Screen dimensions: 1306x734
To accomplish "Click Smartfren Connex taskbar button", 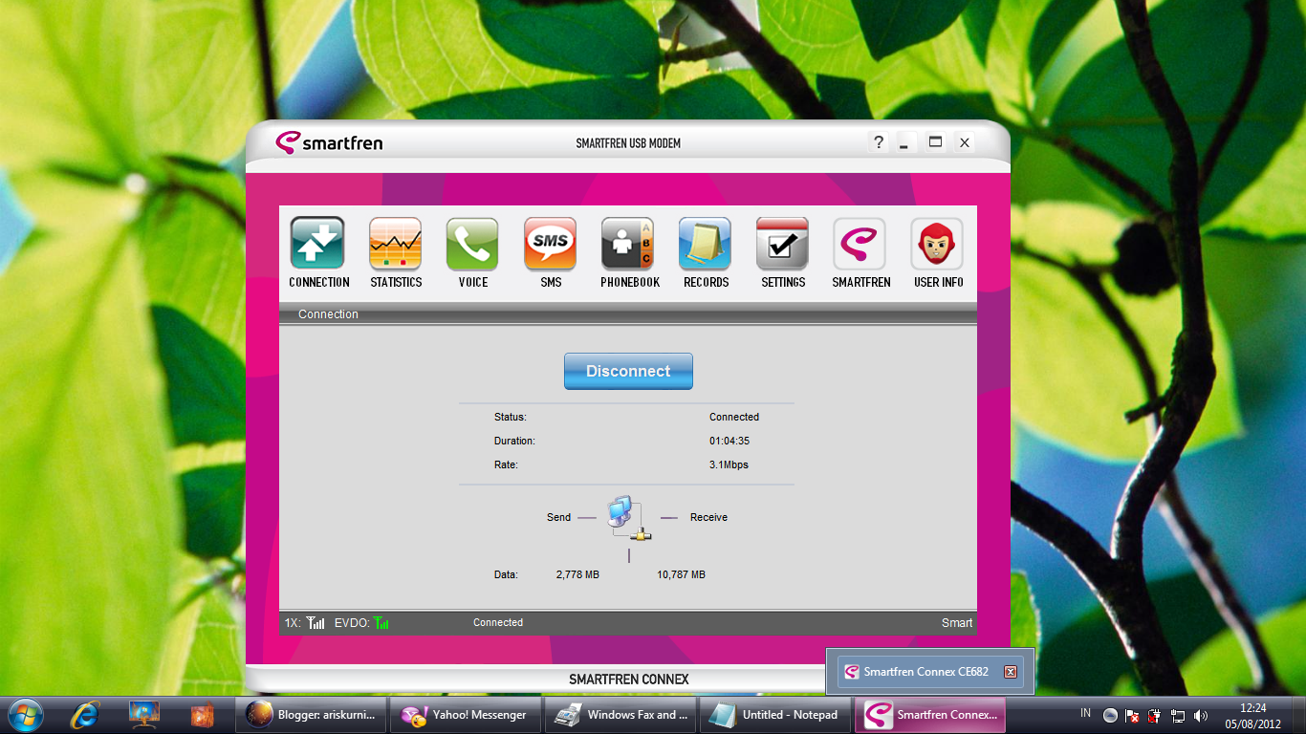I will [x=930, y=714].
